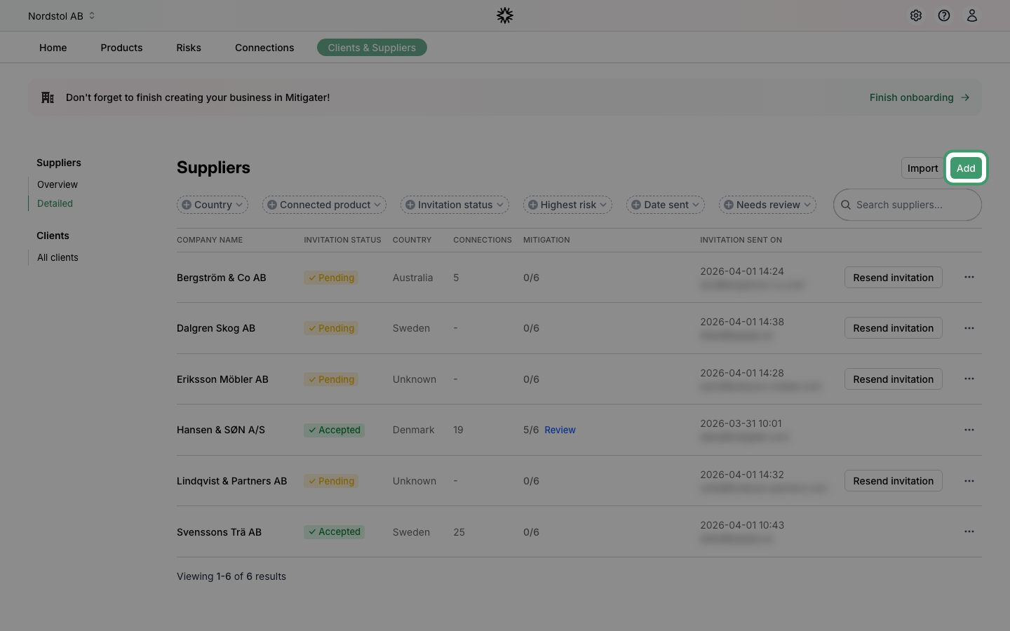Open more options for Lindqvist & Partners AB
The height and width of the screenshot is (631, 1010).
tap(969, 481)
